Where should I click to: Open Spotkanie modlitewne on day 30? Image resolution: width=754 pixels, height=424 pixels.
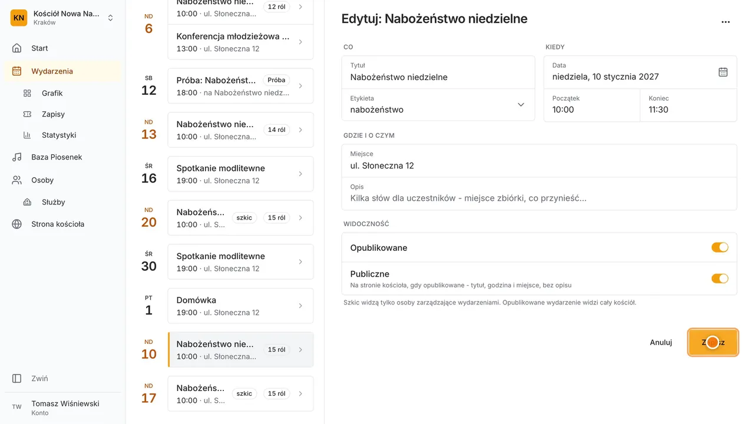click(240, 262)
